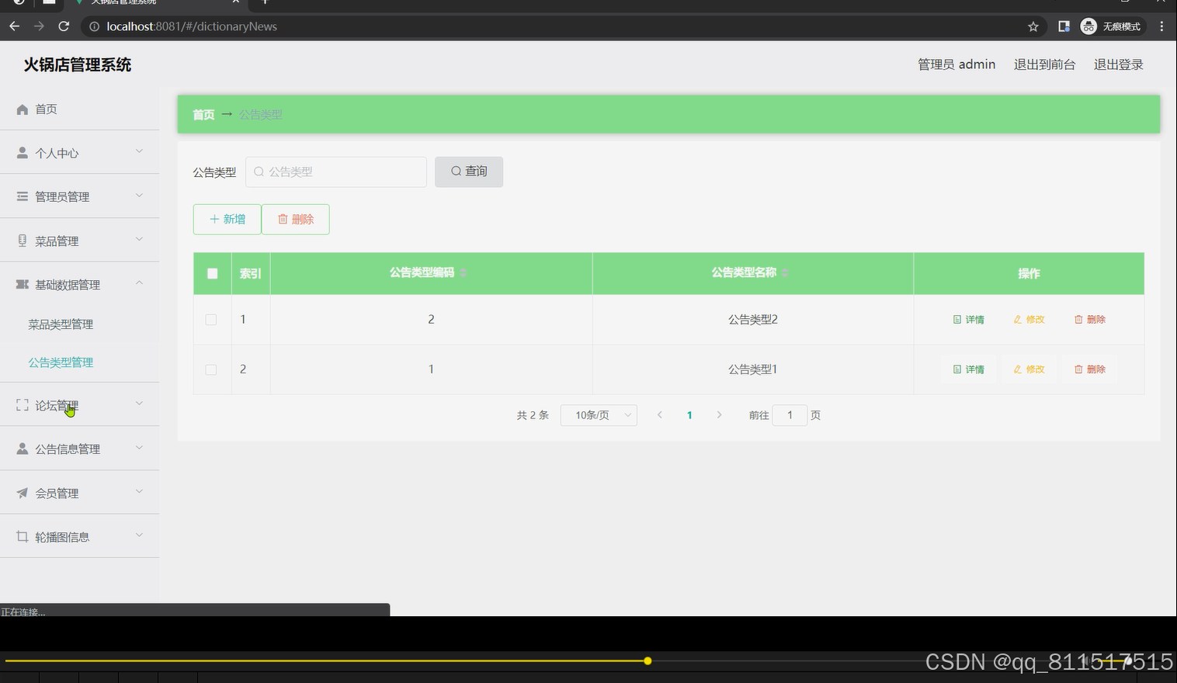Click 首页 in the breadcrumb bar
This screenshot has height=683, width=1177.
coord(203,115)
